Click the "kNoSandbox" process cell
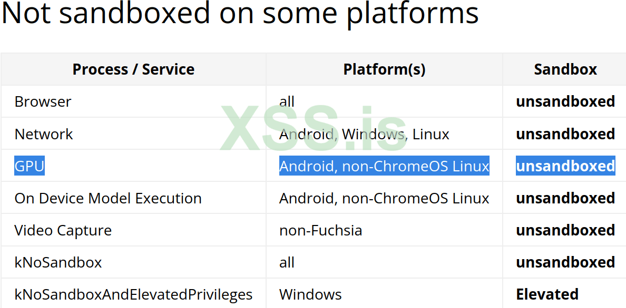The image size is (626, 308). tap(58, 262)
